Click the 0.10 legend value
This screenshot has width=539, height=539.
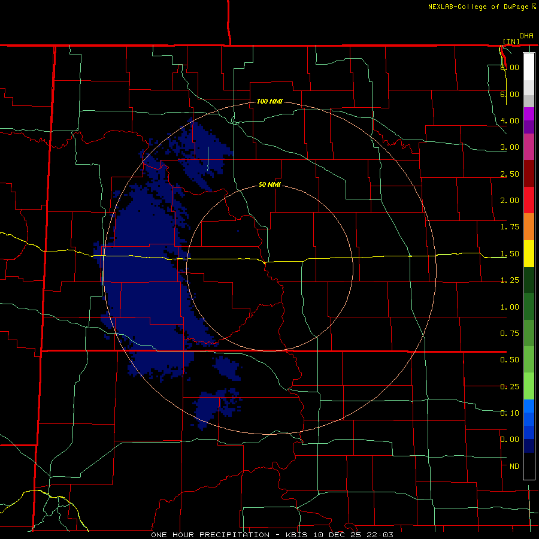[510, 413]
